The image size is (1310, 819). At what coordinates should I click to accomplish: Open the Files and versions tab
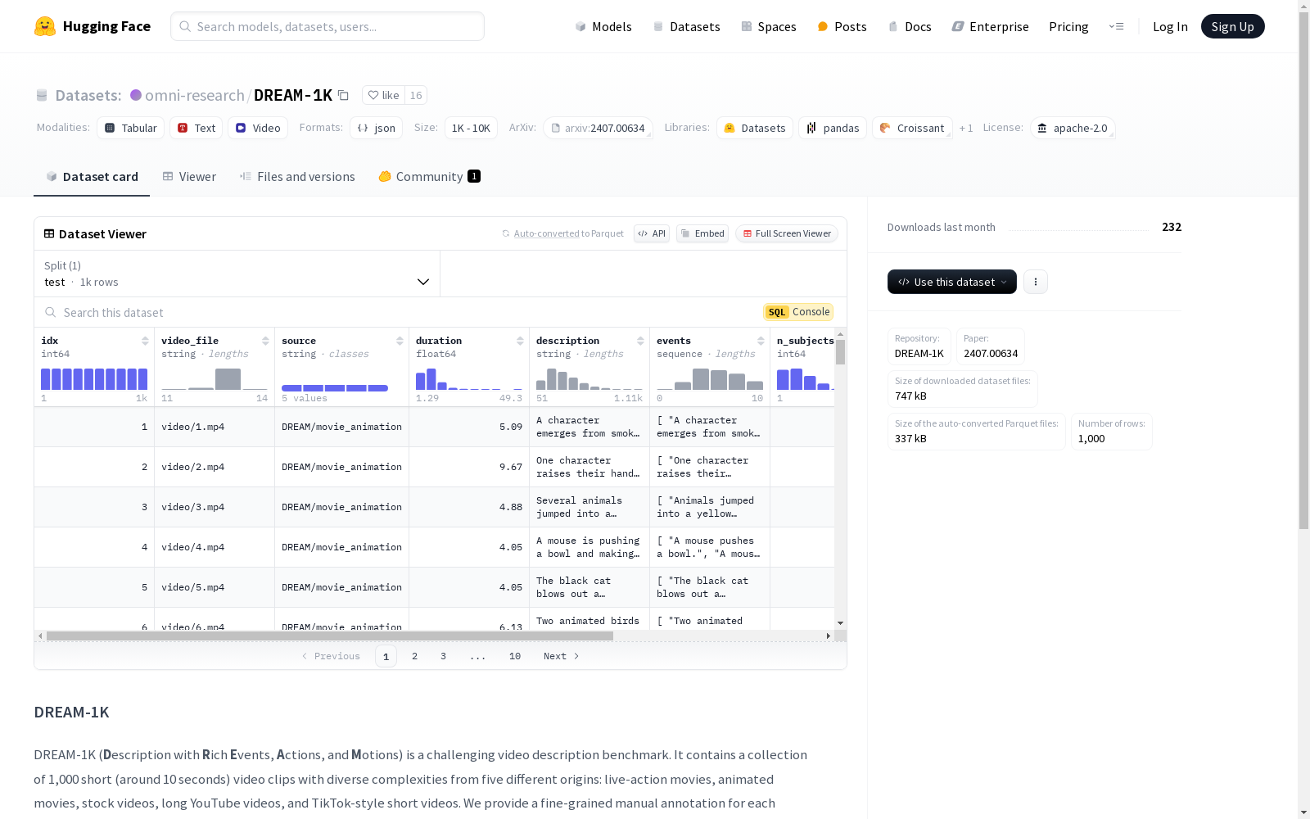tap(297, 177)
